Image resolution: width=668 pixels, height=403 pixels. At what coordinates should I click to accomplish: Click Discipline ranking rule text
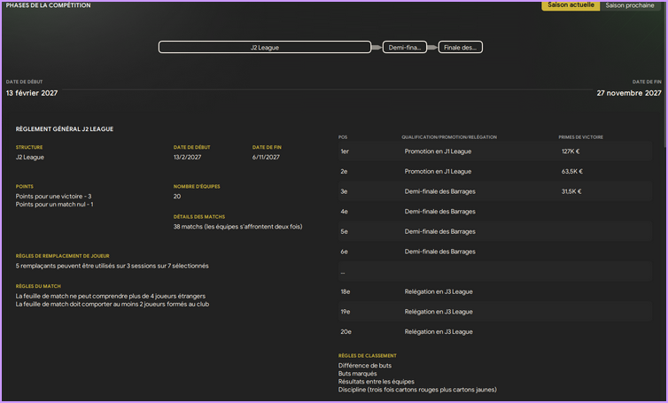417,390
